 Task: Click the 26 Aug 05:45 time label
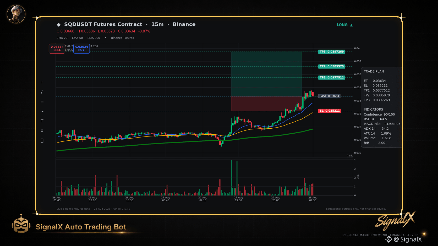tap(57, 199)
